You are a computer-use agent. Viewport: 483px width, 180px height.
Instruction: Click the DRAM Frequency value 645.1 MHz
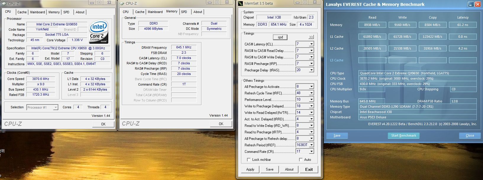tap(184, 47)
